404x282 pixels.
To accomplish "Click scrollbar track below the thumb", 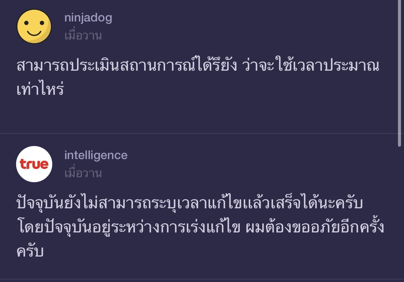I will pyautogui.click(x=399, y=214).
